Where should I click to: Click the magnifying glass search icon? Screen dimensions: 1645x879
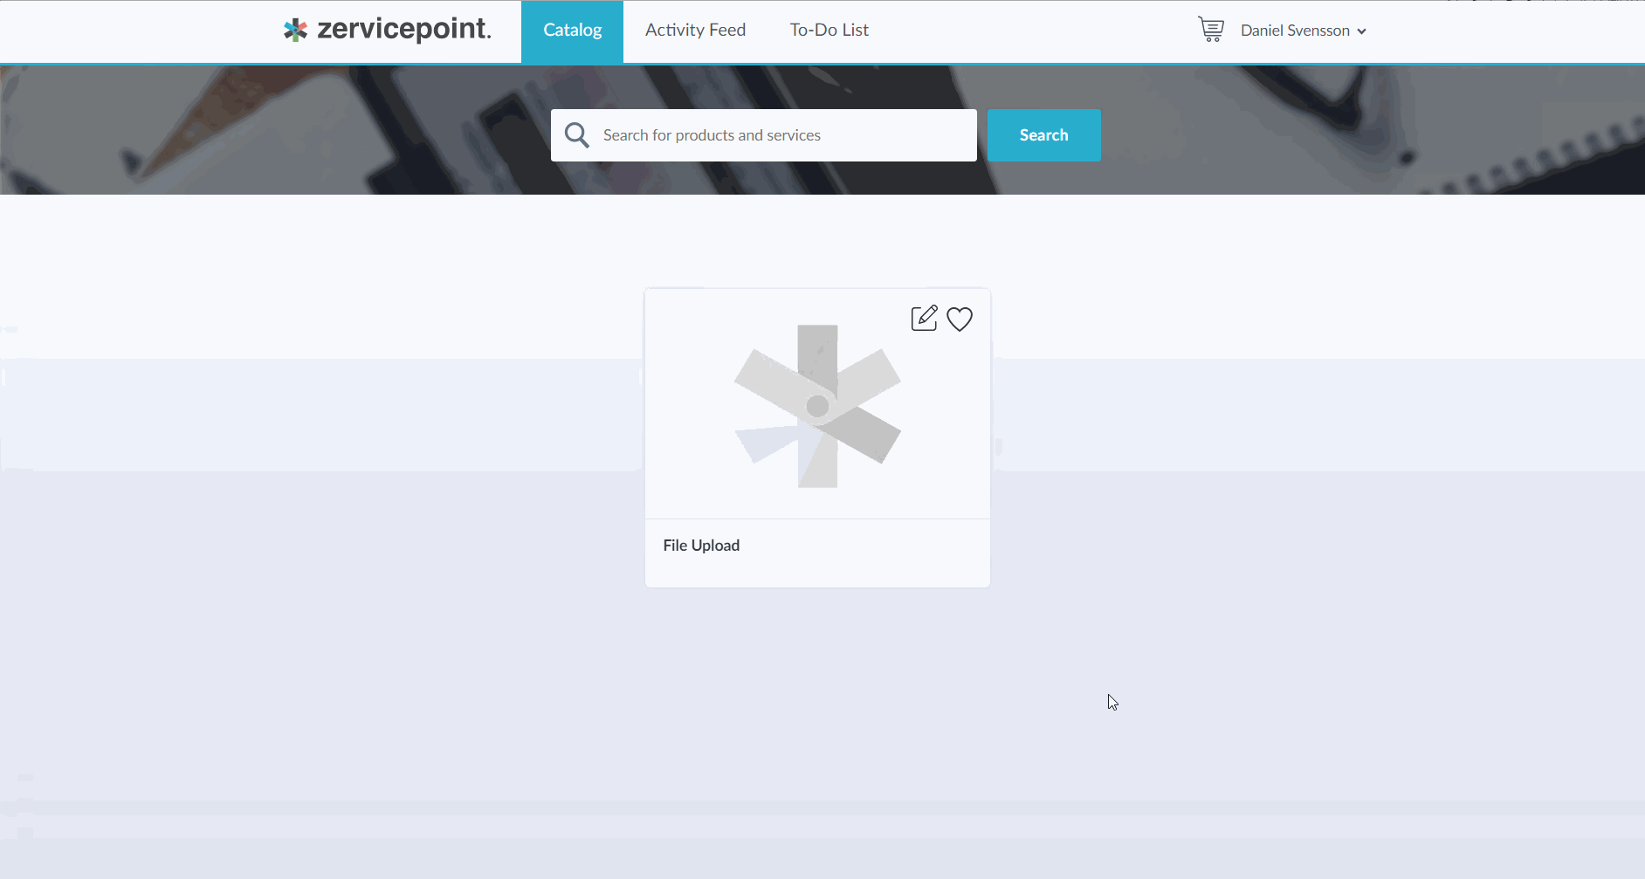click(x=577, y=135)
